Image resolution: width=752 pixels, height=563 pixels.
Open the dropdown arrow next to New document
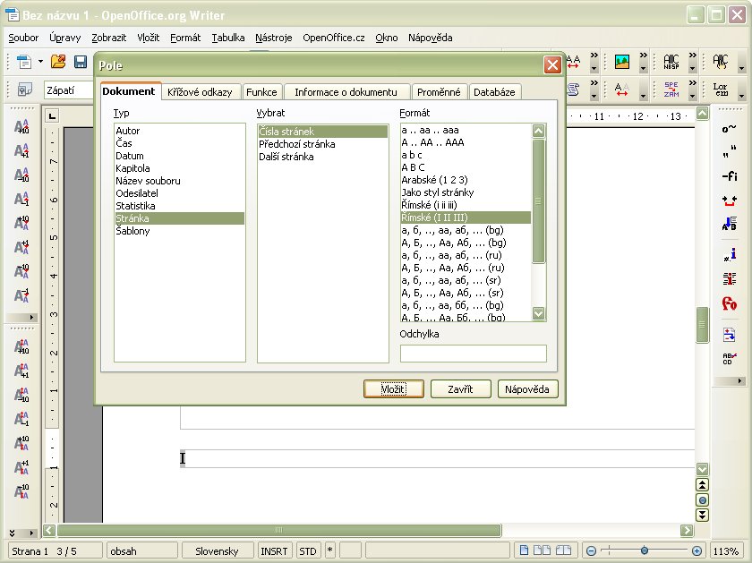click(40, 62)
